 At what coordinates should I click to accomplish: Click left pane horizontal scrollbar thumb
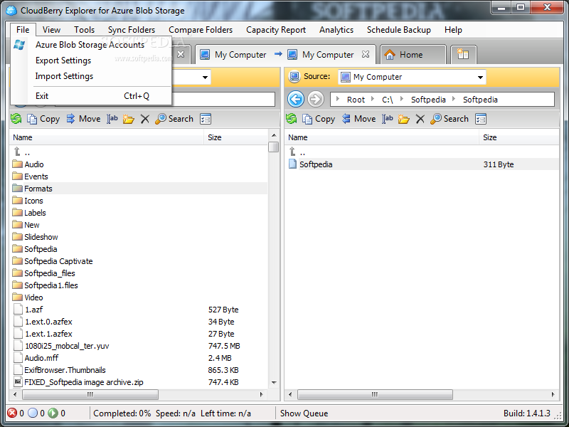click(x=90, y=394)
